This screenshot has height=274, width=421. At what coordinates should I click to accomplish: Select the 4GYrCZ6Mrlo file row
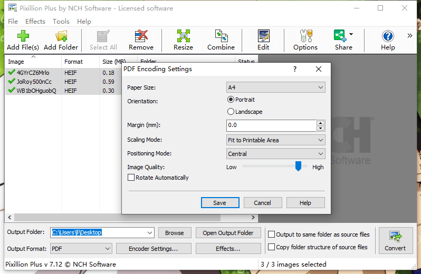[x=63, y=73]
